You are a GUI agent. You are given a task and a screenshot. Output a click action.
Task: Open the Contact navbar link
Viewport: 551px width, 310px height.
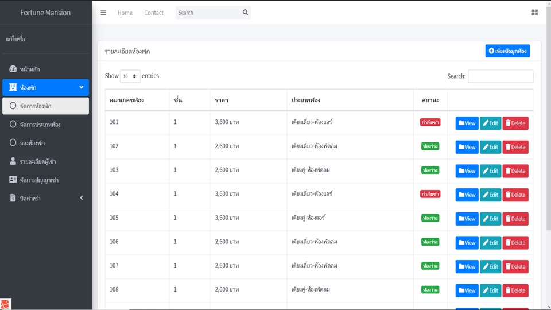coord(154,13)
